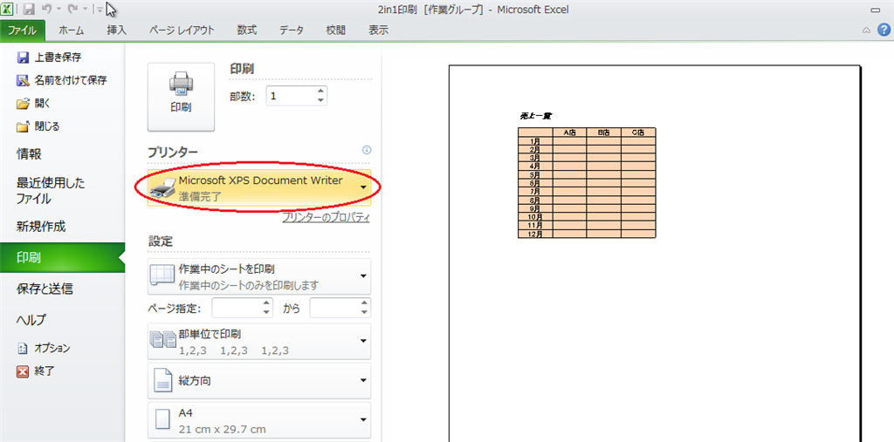Click the large 印刷 printer button
Viewport: 894px width, 442px height.
181,97
